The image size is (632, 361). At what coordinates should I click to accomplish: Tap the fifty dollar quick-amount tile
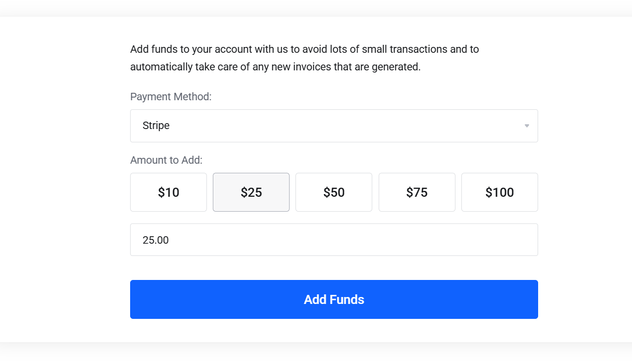click(x=334, y=192)
